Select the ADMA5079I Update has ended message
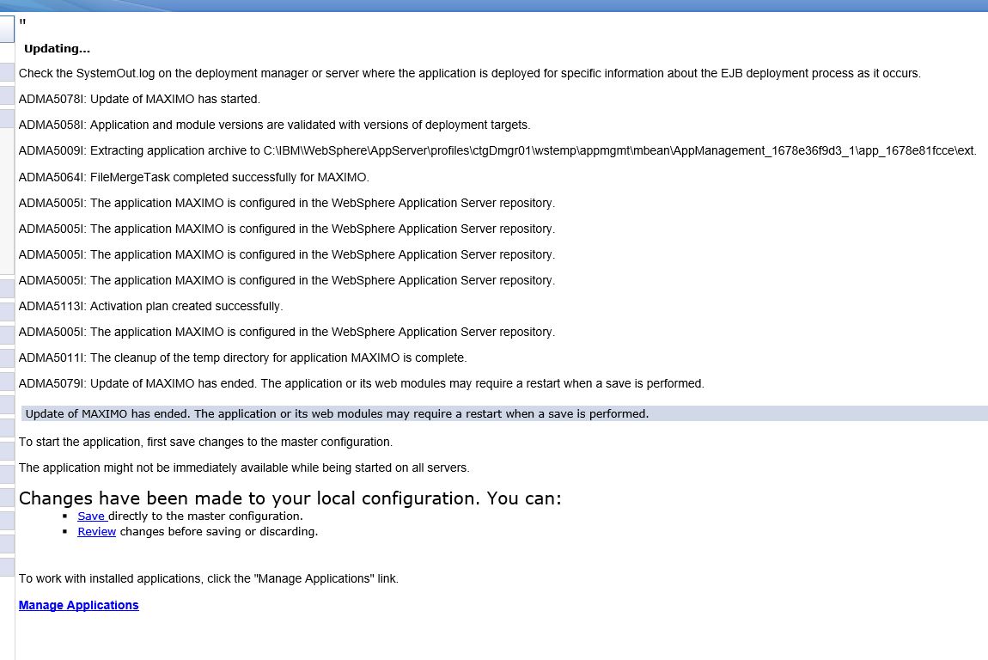The height and width of the screenshot is (660, 988). (x=362, y=384)
